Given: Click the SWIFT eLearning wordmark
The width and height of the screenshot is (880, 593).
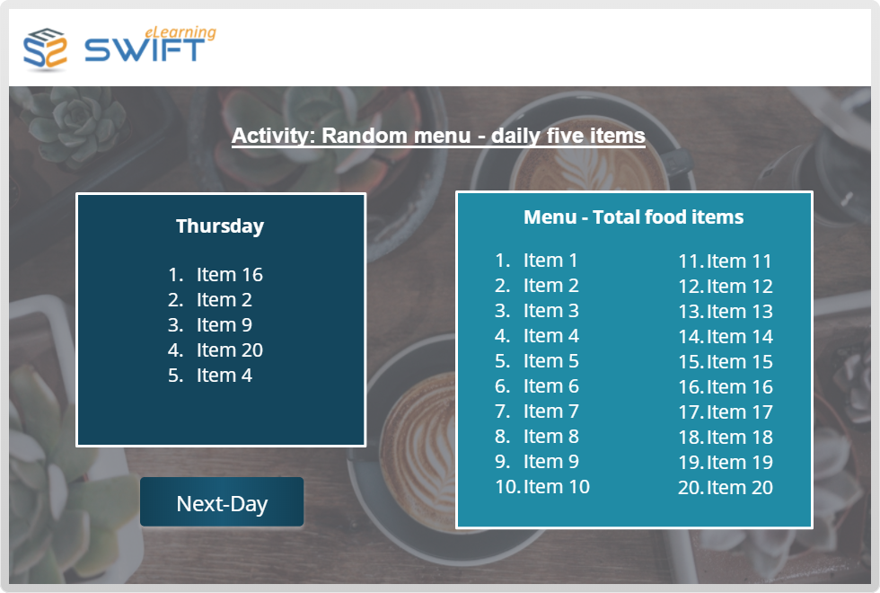Looking at the screenshot, I should (150, 44).
